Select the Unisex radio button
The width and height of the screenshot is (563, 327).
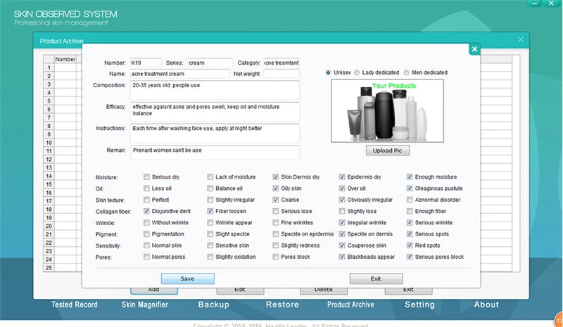pos(329,72)
